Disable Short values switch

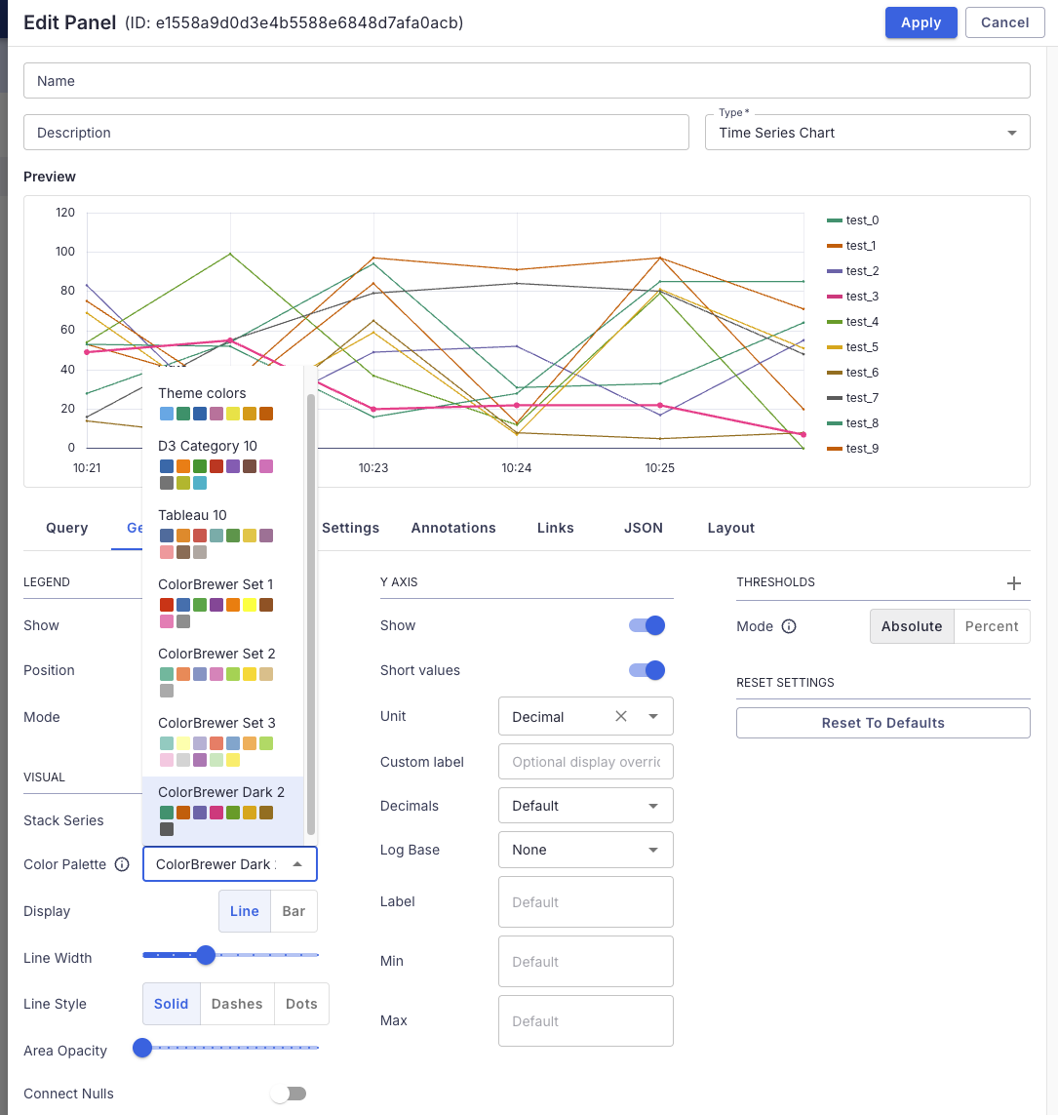[x=647, y=670]
